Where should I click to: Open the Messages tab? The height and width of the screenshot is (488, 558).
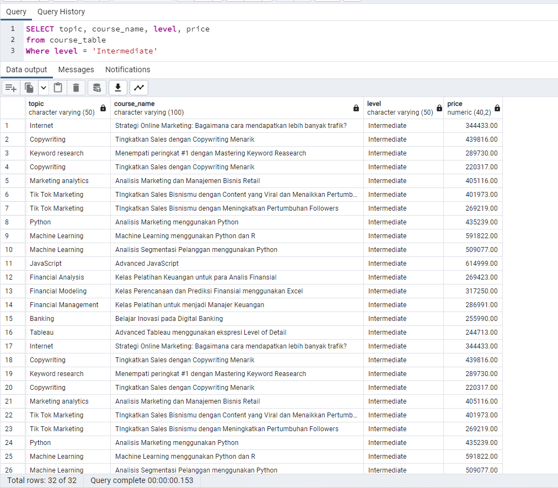point(76,69)
